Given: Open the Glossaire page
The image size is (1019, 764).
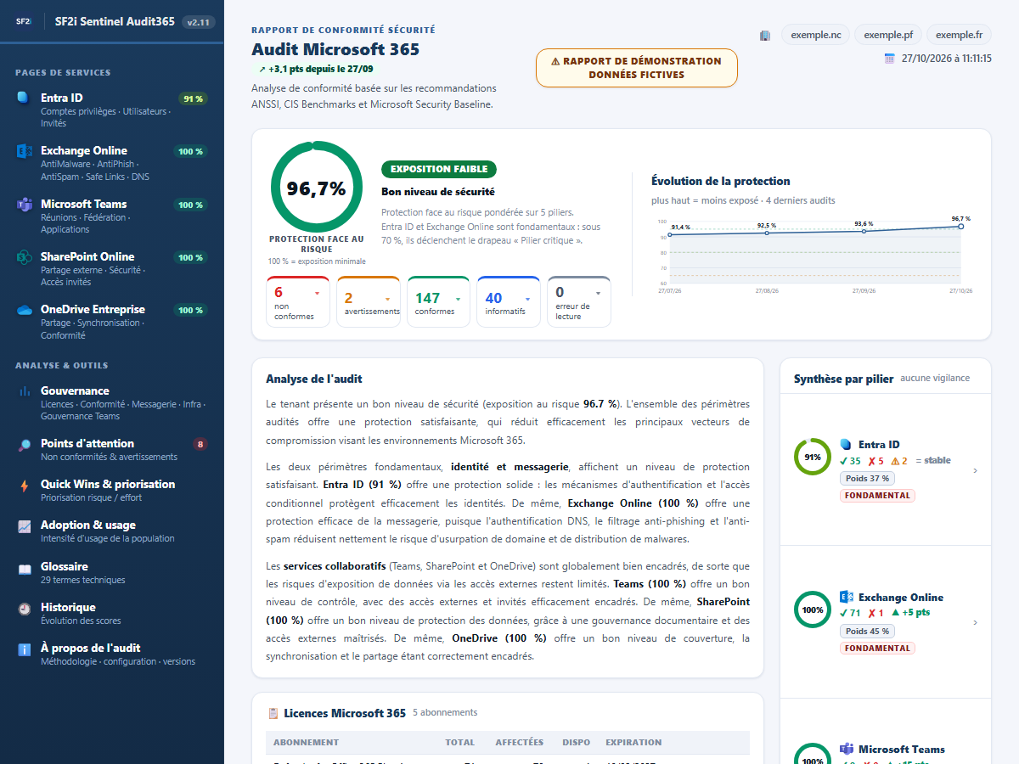Looking at the screenshot, I should 111,572.
